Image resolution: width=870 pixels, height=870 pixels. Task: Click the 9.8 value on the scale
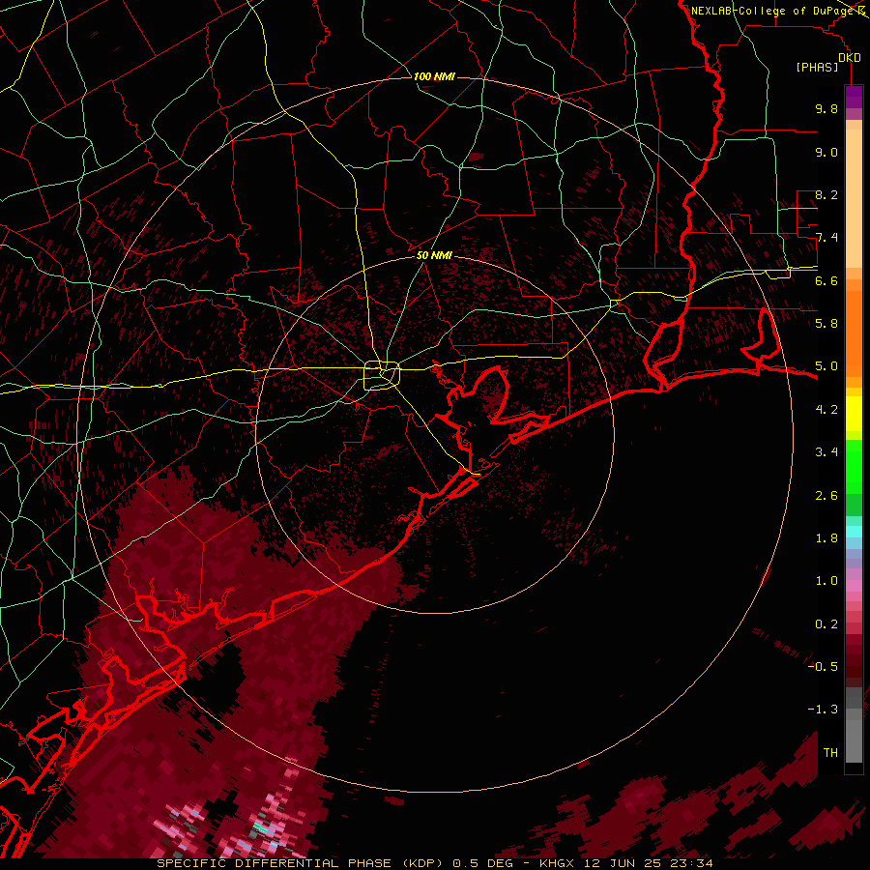coord(826,108)
